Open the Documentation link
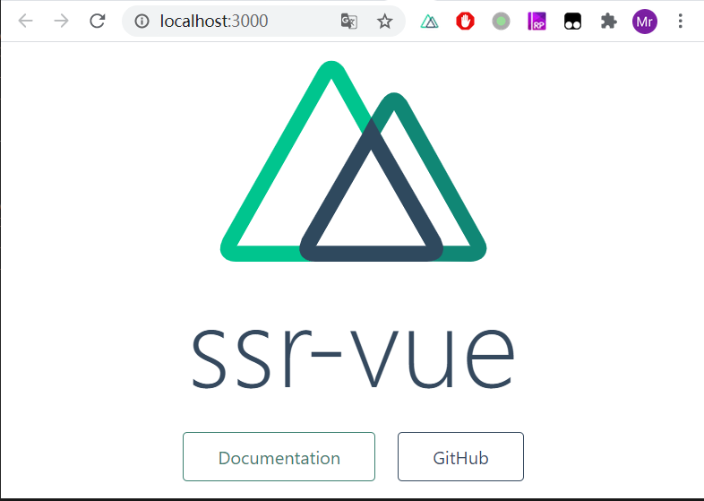704x501 pixels. tap(279, 456)
